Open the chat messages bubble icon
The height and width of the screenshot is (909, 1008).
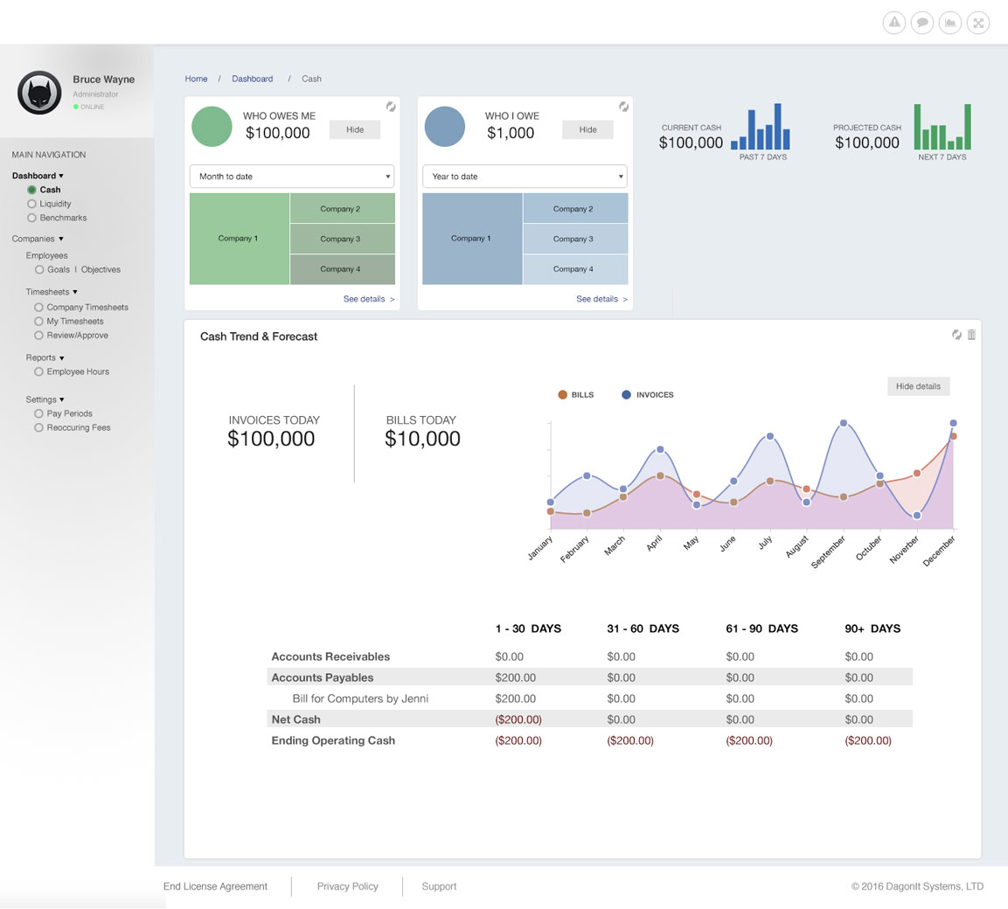point(921,23)
